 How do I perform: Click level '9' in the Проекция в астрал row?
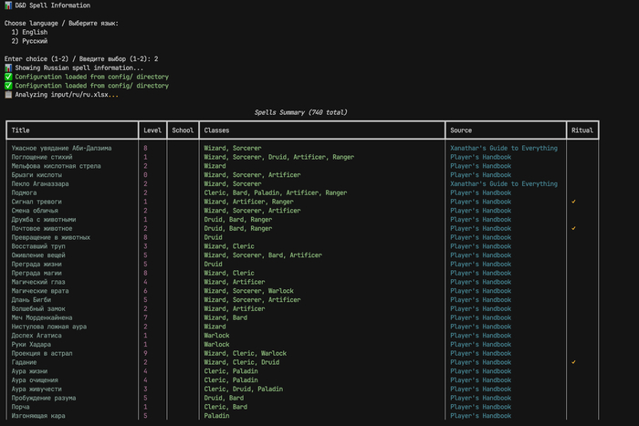coord(145,354)
